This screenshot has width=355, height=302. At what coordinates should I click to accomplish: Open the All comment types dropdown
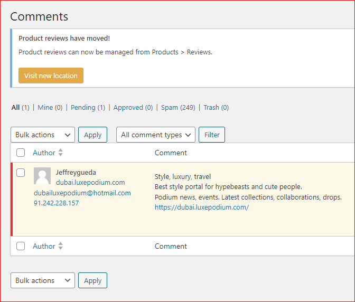[156, 135]
